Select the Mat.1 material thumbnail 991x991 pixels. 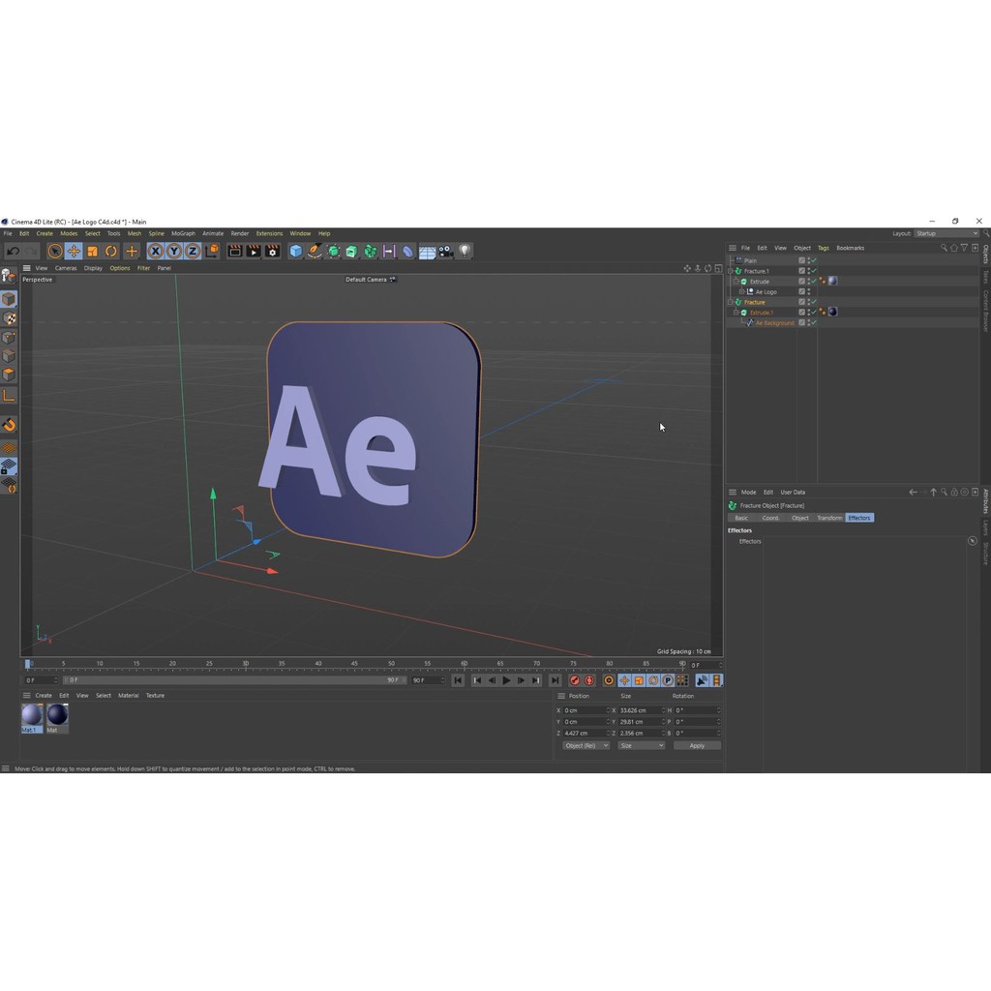pyautogui.click(x=32, y=716)
